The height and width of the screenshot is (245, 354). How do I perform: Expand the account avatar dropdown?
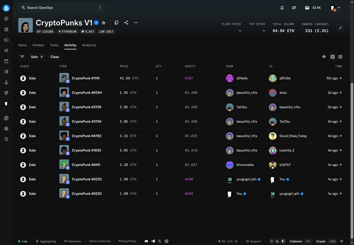(x=335, y=8)
